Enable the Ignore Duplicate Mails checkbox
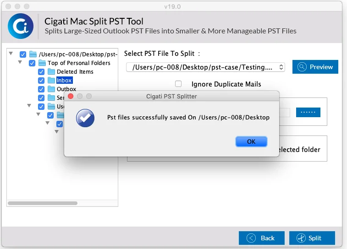The width and height of the screenshot is (347, 249). click(178, 84)
